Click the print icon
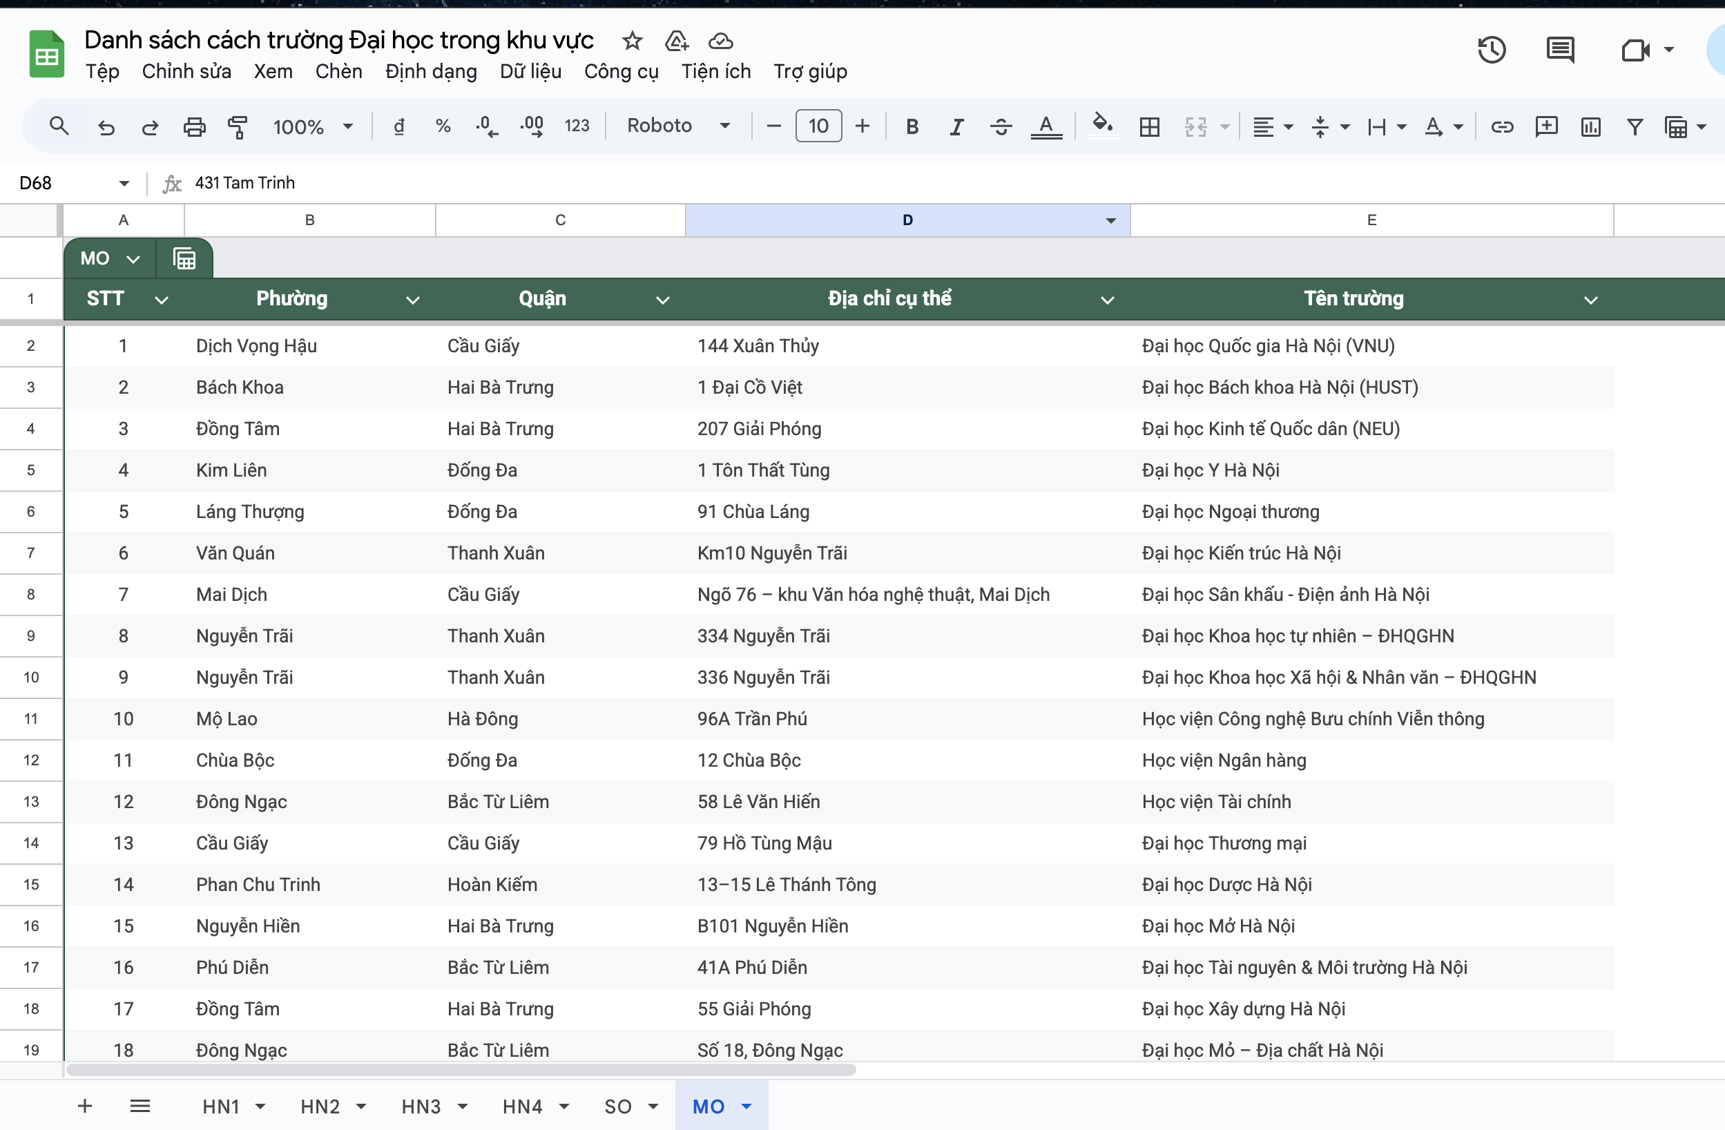The height and width of the screenshot is (1130, 1725). (193, 127)
